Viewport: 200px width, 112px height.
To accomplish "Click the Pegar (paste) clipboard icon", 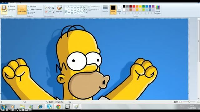I will click(x=4, y=7).
